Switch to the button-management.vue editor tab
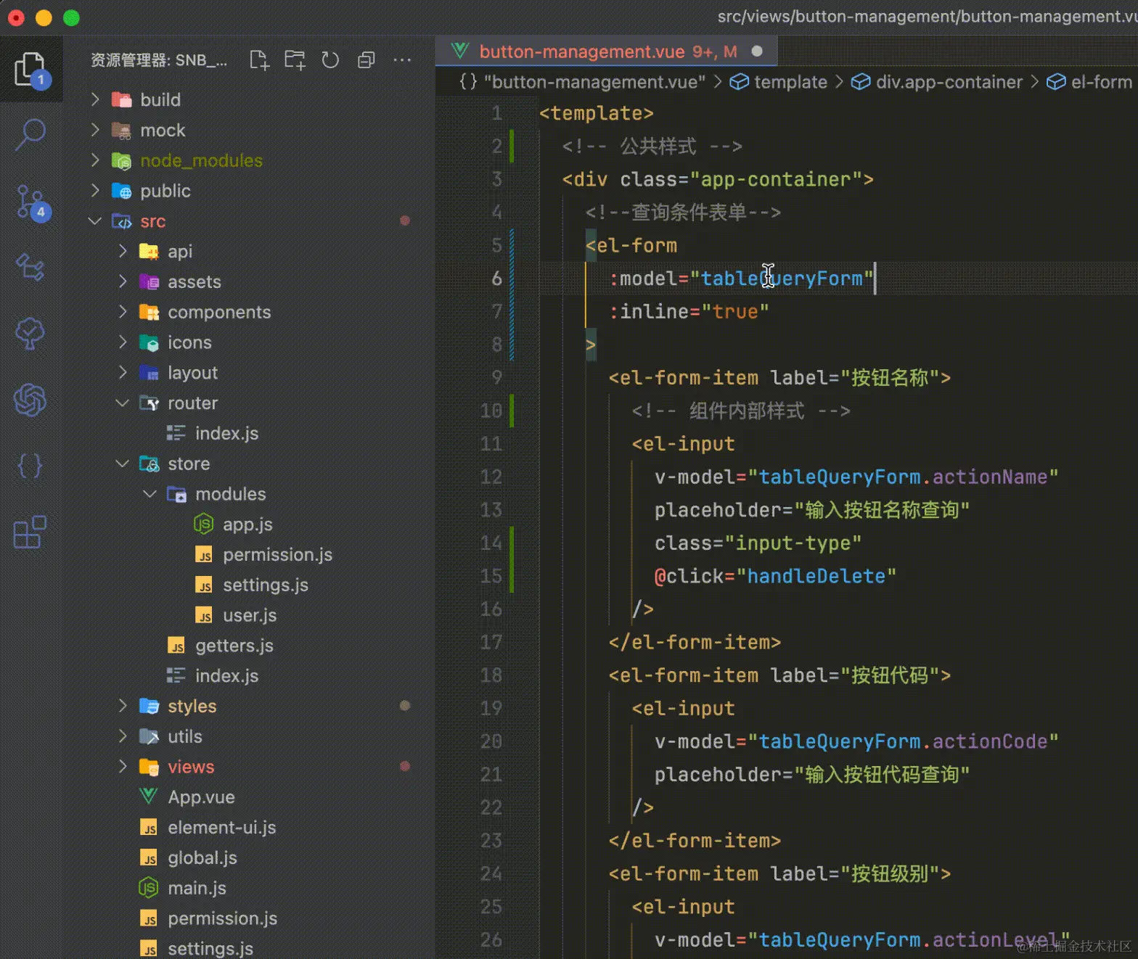 pyautogui.click(x=607, y=52)
